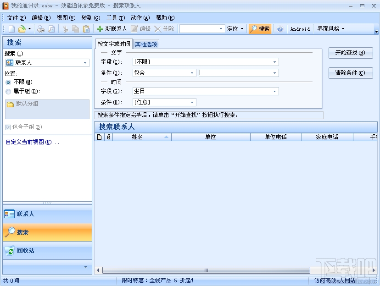Select the 按文字或时间 tab
The width and height of the screenshot is (380, 286).
coord(114,44)
